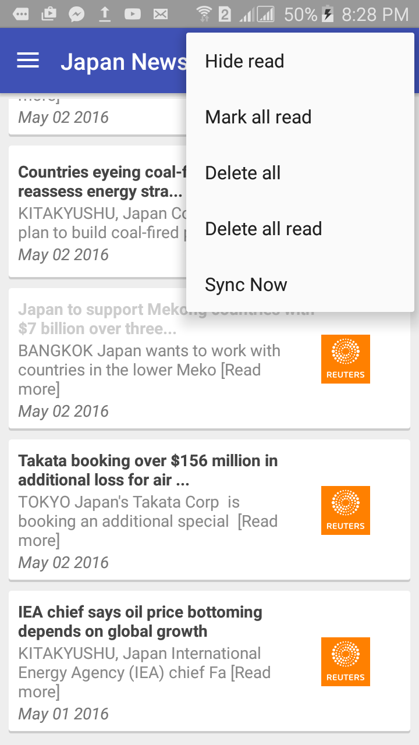This screenshot has height=745, width=419.
Task: Select Delete all menu entry
Action: pyautogui.click(x=243, y=173)
